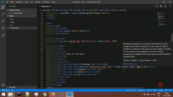Click the Open Changes icon in editor toolbar
Image resolution: width=173 pixels, height=97 pixels.
coord(157,6)
